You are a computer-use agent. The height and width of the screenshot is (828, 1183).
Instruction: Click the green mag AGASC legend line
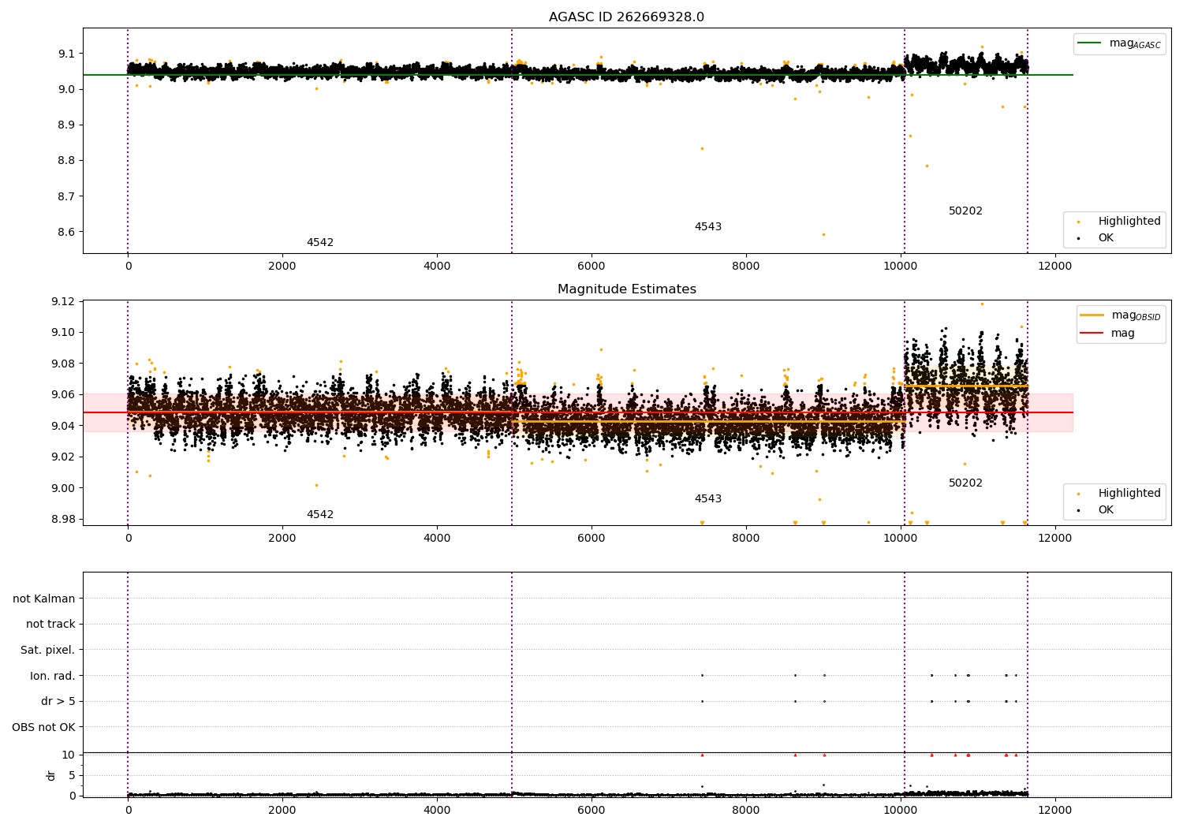[1090, 43]
